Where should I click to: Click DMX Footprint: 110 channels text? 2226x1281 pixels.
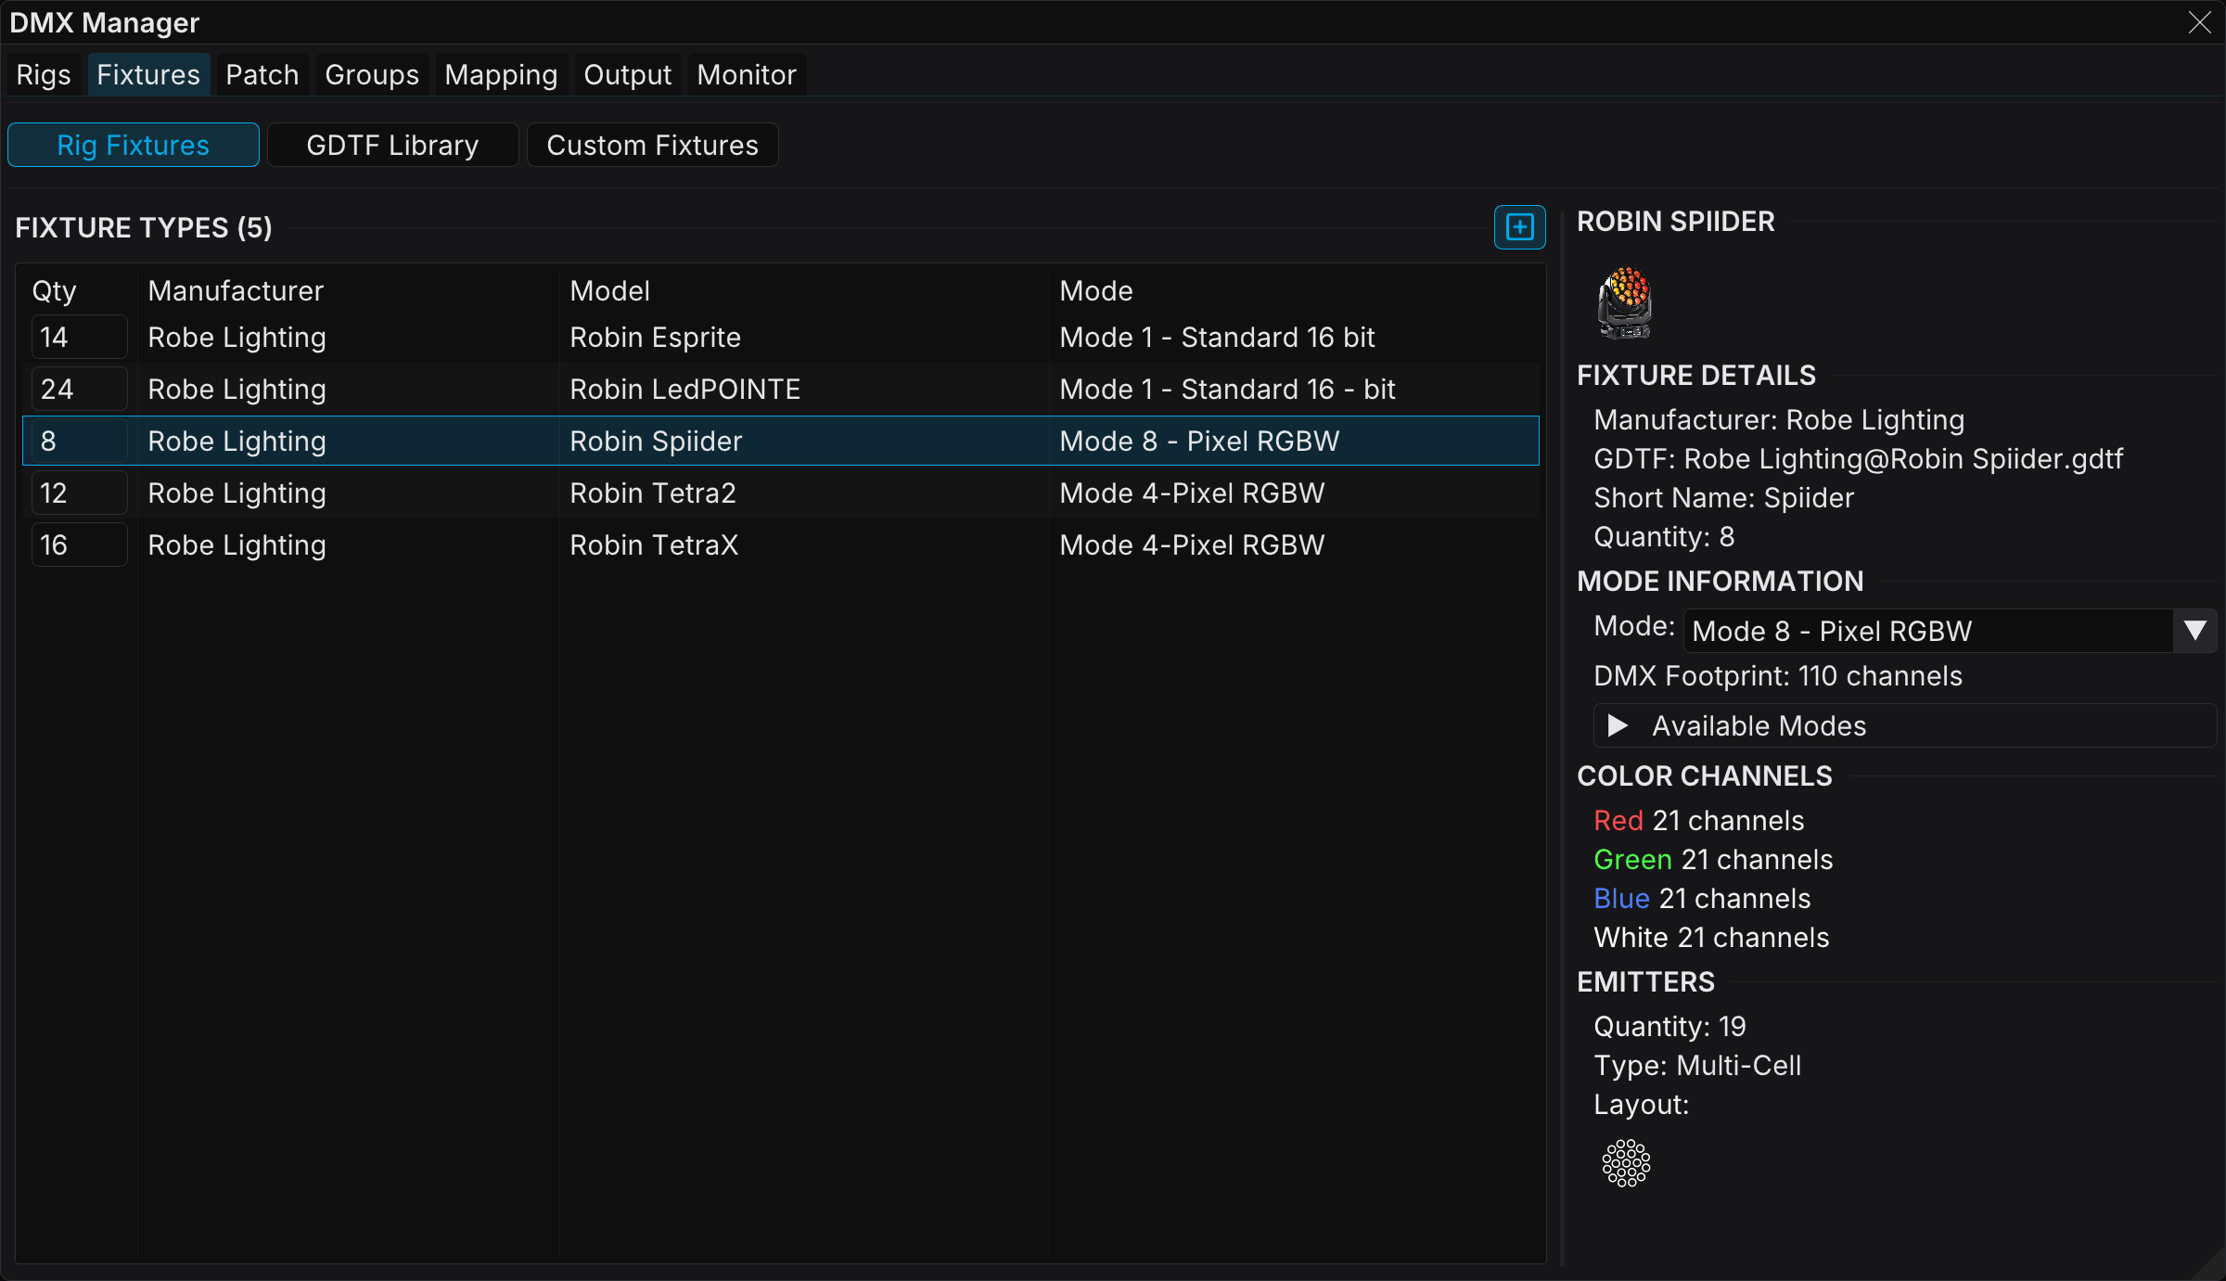click(1778, 676)
